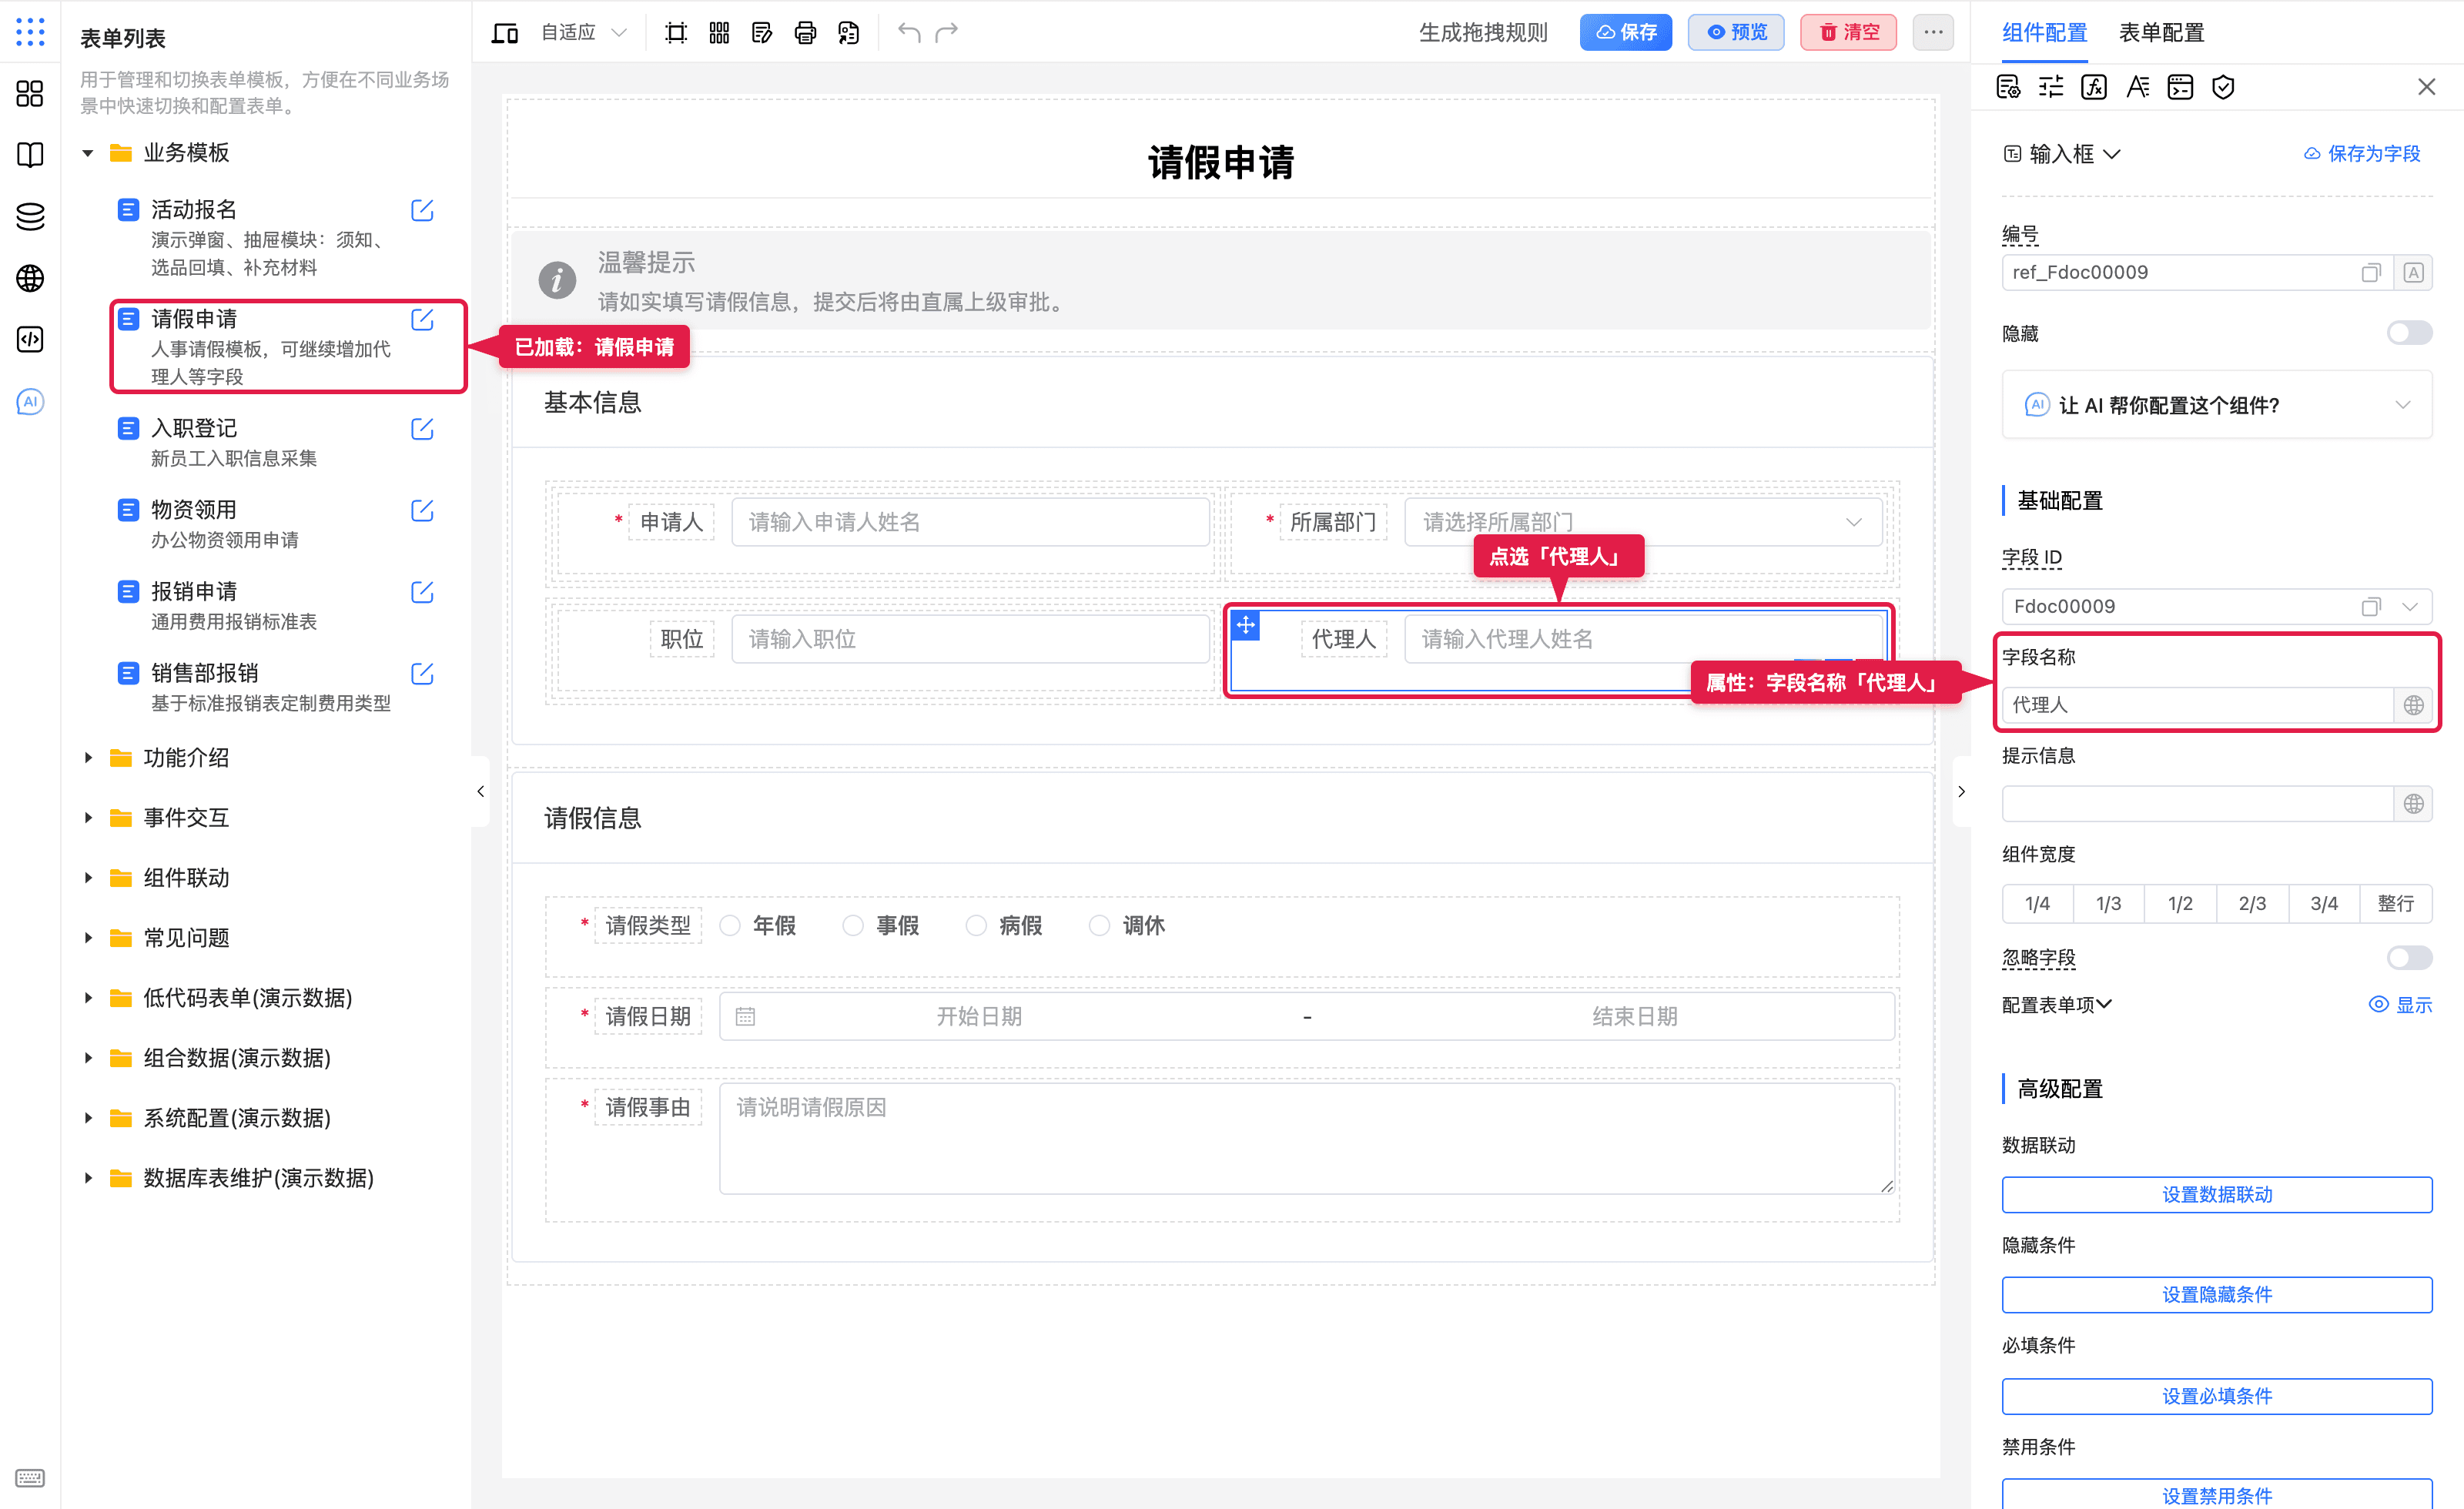Viewport: 2464px width, 1509px height.
Task: Edit the 入职登记 template
Action: (x=422, y=429)
